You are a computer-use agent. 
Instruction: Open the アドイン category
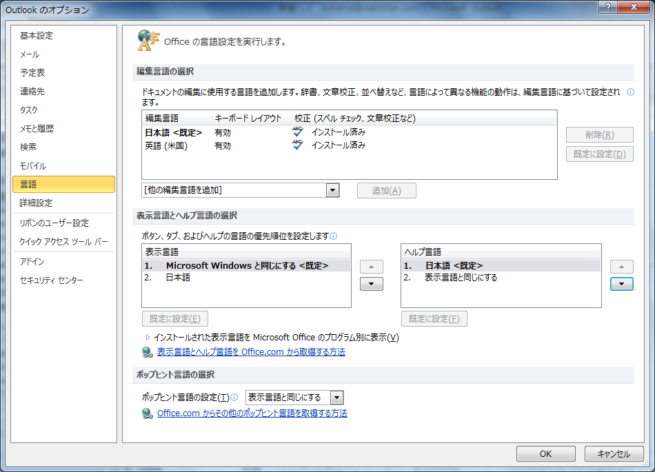point(63,262)
